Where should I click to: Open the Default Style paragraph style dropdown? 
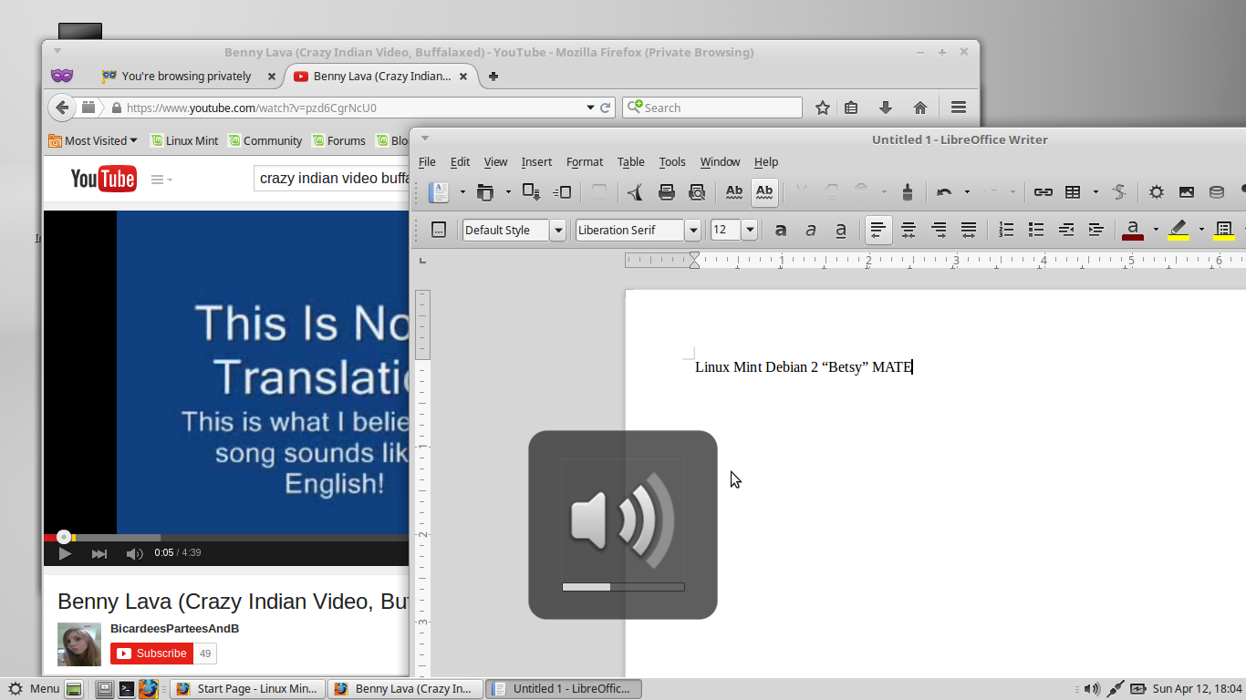pos(558,230)
